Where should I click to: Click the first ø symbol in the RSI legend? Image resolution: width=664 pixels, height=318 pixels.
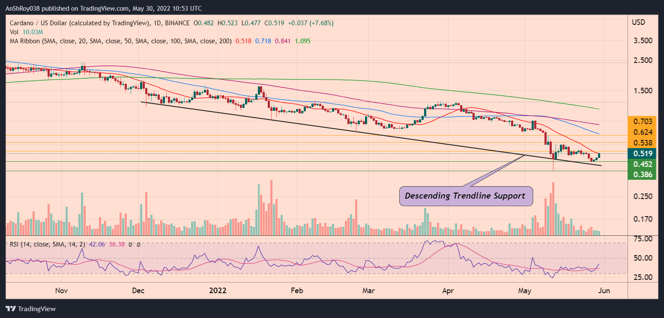(130, 244)
